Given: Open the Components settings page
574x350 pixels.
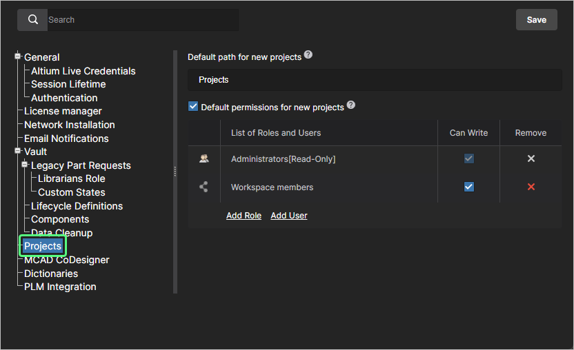Looking at the screenshot, I should click(x=60, y=219).
